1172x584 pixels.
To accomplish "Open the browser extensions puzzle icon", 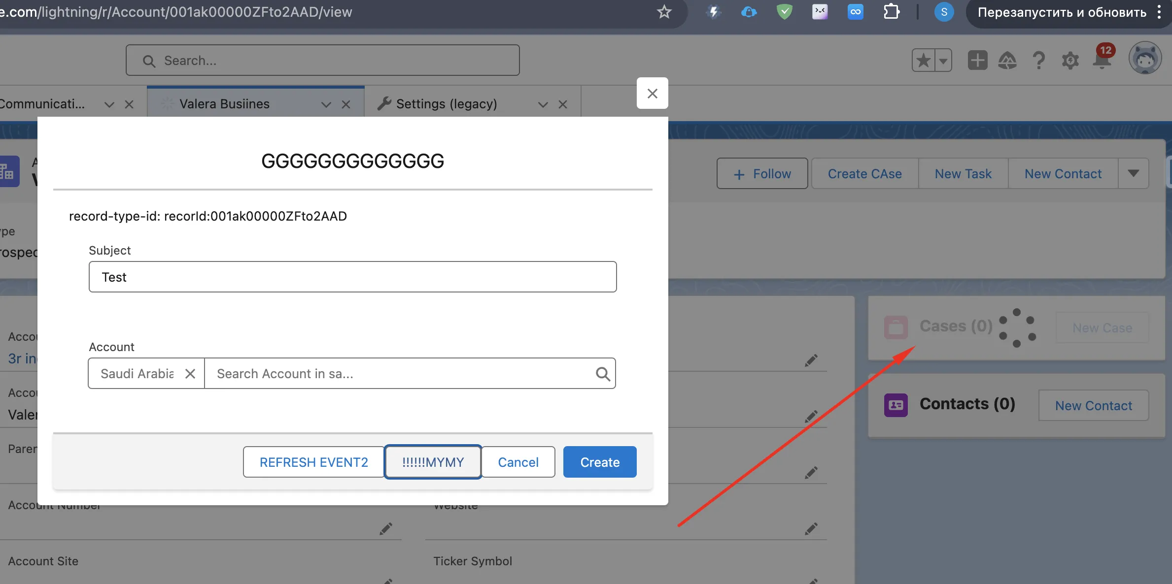I will click(891, 12).
